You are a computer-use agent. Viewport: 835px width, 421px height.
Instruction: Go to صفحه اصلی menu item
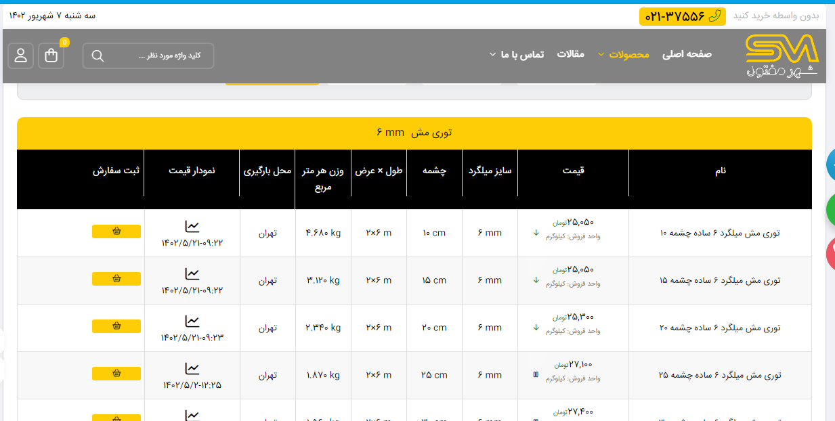pyautogui.click(x=687, y=54)
